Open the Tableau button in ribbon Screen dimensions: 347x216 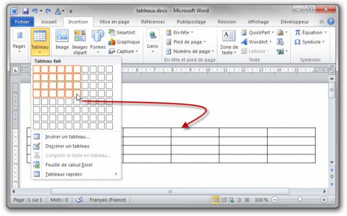(x=40, y=42)
